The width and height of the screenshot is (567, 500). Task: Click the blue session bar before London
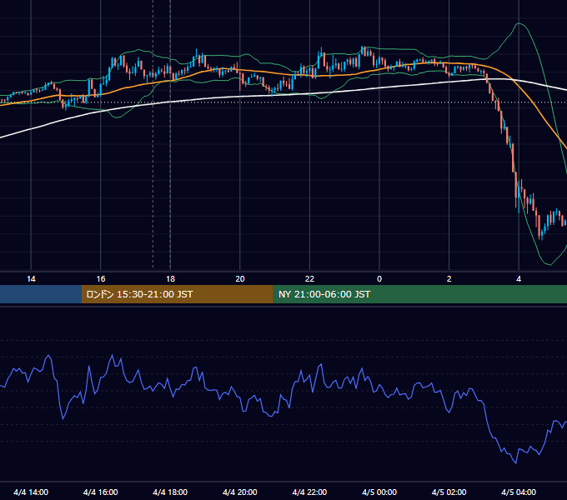coord(41,294)
